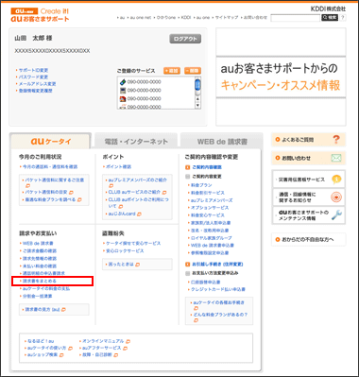This screenshot has height=377, width=359.
Task: Open the お引越し手続き (住所変更) link
Action: 217,265
